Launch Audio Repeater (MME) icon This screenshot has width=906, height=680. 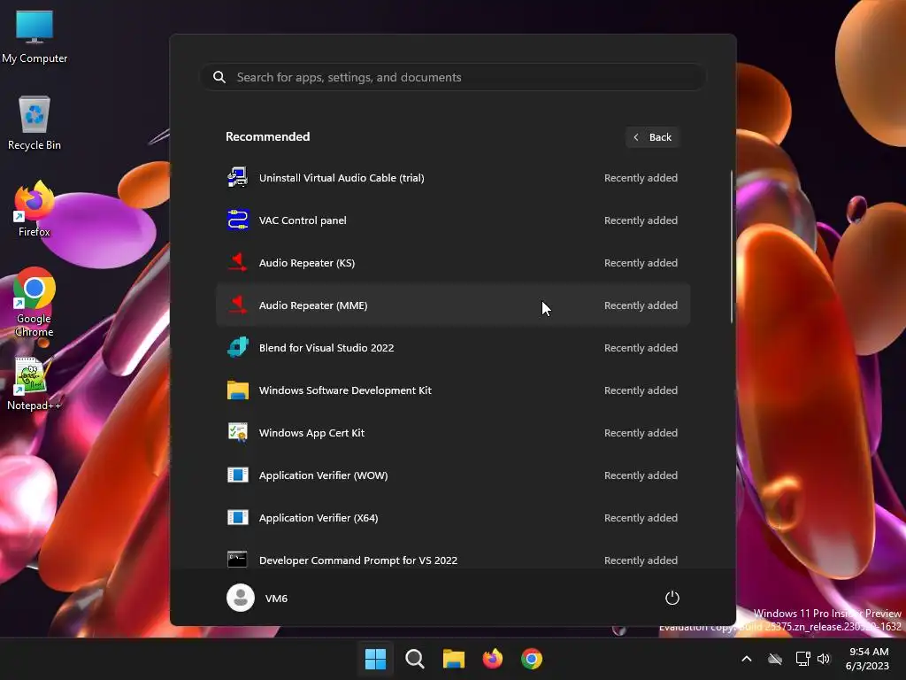tap(237, 305)
